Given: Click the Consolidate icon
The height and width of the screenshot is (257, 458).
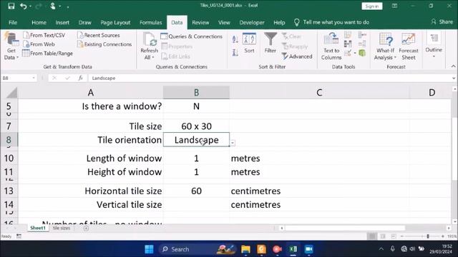Looking at the screenshot, I should click(362, 35).
